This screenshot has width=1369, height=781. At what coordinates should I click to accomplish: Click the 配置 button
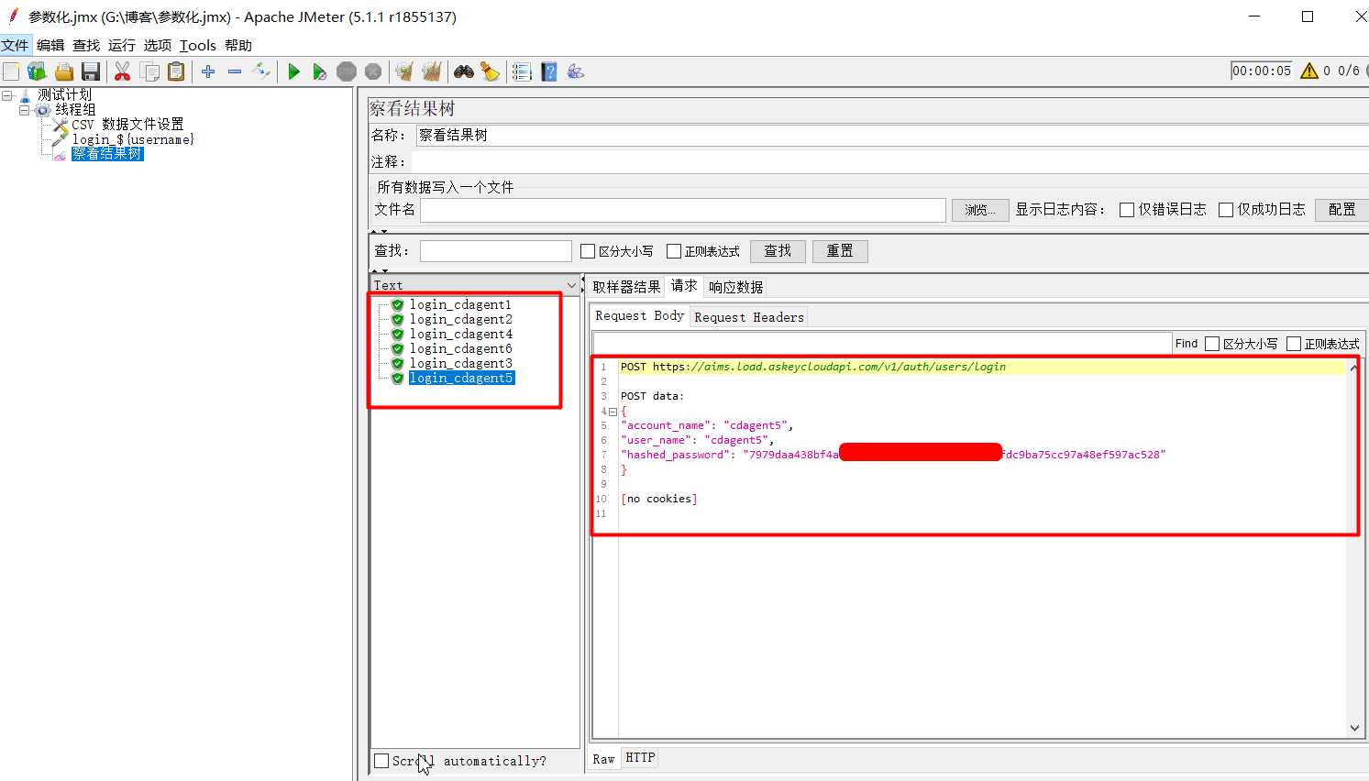point(1341,210)
